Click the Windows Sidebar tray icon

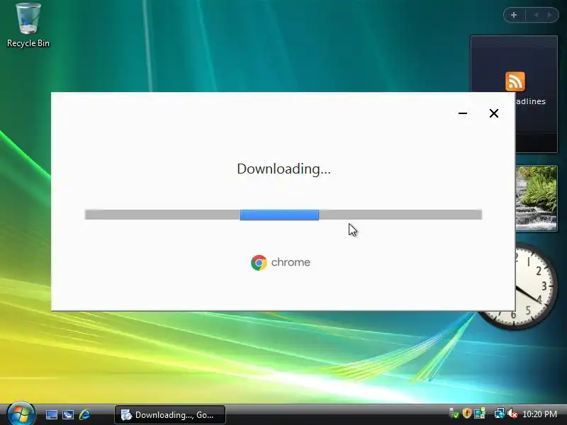coord(480,413)
